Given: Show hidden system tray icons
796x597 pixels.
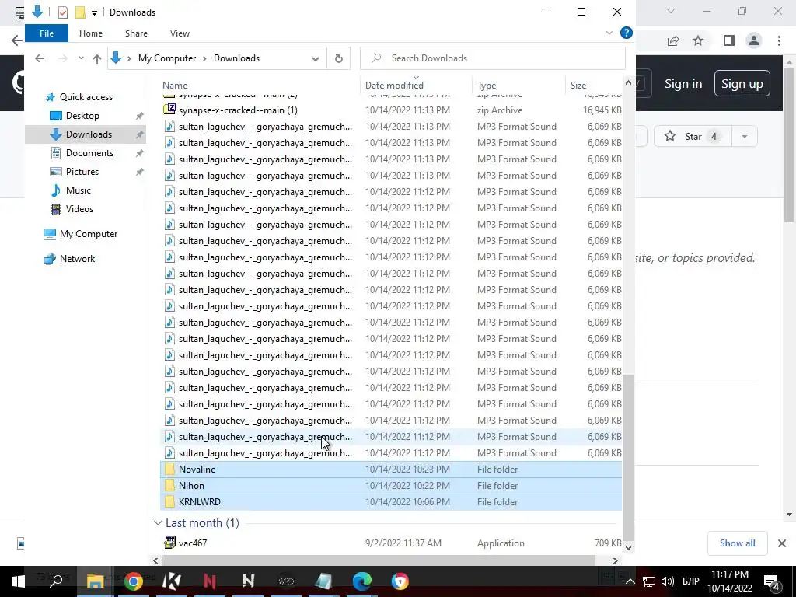Looking at the screenshot, I should click(x=630, y=581).
